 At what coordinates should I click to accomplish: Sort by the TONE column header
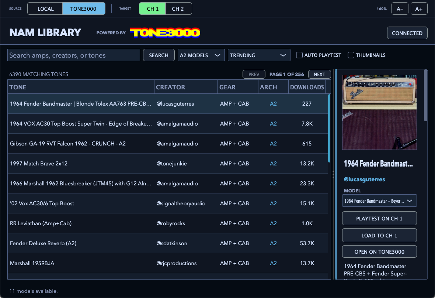click(x=81, y=87)
